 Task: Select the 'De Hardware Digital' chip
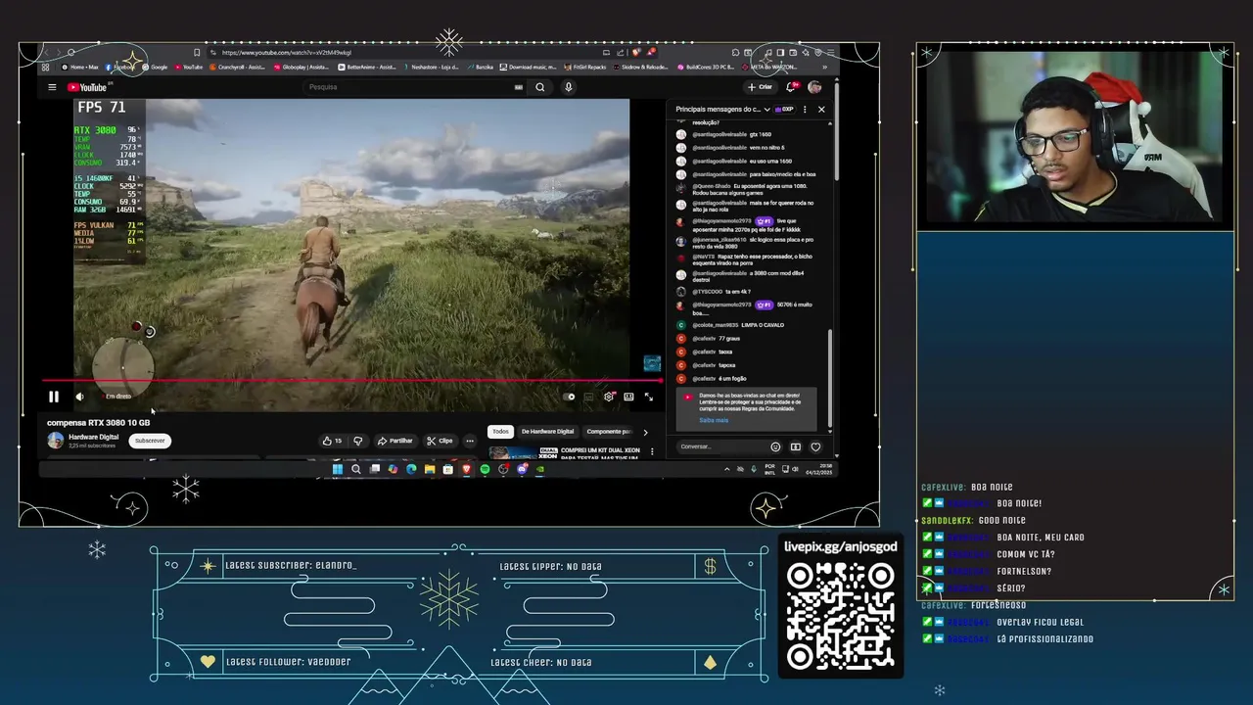(x=547, y=432)
